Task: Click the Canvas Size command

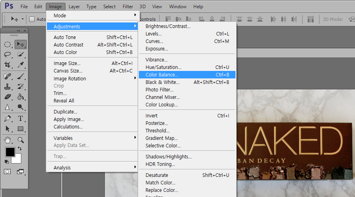Action: (x=68, y=71)
